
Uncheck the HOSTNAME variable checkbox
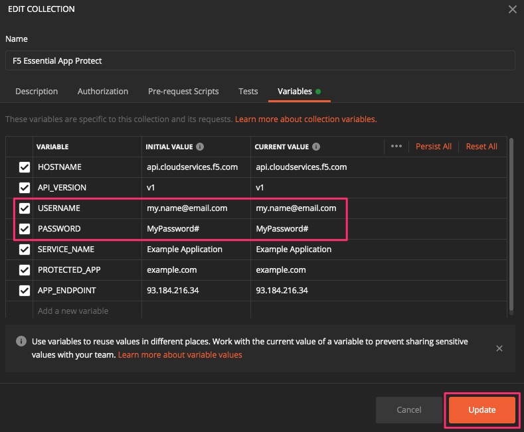tap(25, 167)
